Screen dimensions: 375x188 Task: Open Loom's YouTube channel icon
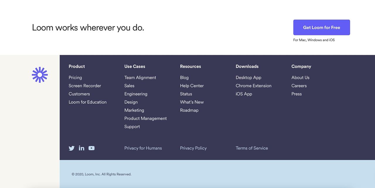[91, 148]
